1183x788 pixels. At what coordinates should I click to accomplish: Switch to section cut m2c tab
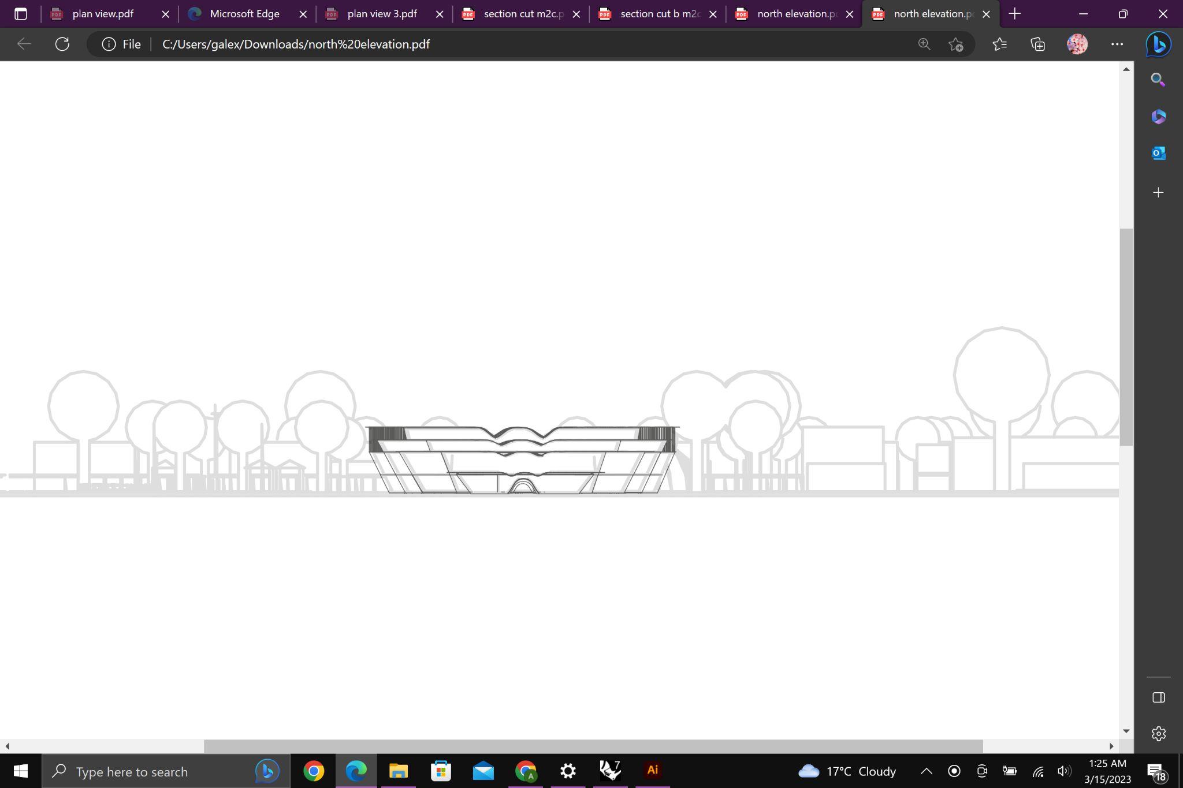tap(523, 14)
